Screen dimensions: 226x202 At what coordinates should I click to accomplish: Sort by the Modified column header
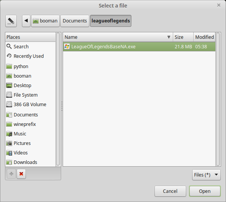click(x=204, y=37)
